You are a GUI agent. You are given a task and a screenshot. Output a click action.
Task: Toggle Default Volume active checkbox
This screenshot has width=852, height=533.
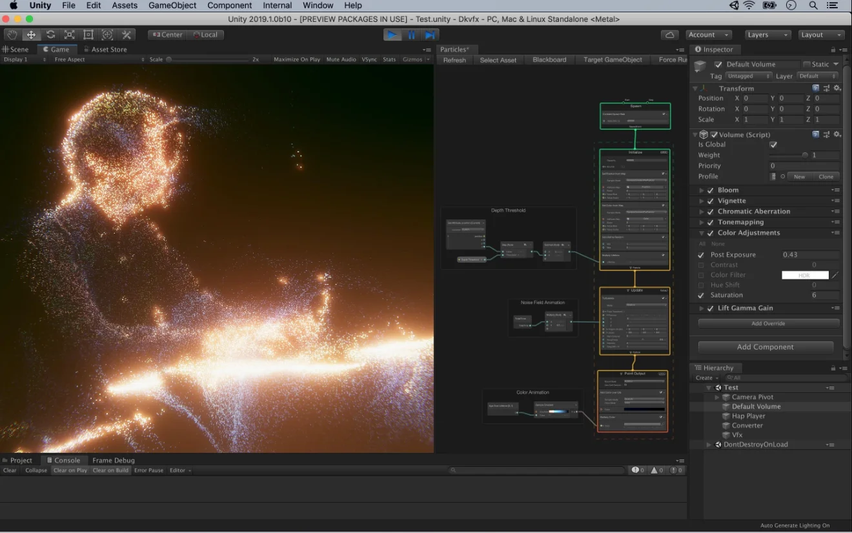click(x=718, y=65)
